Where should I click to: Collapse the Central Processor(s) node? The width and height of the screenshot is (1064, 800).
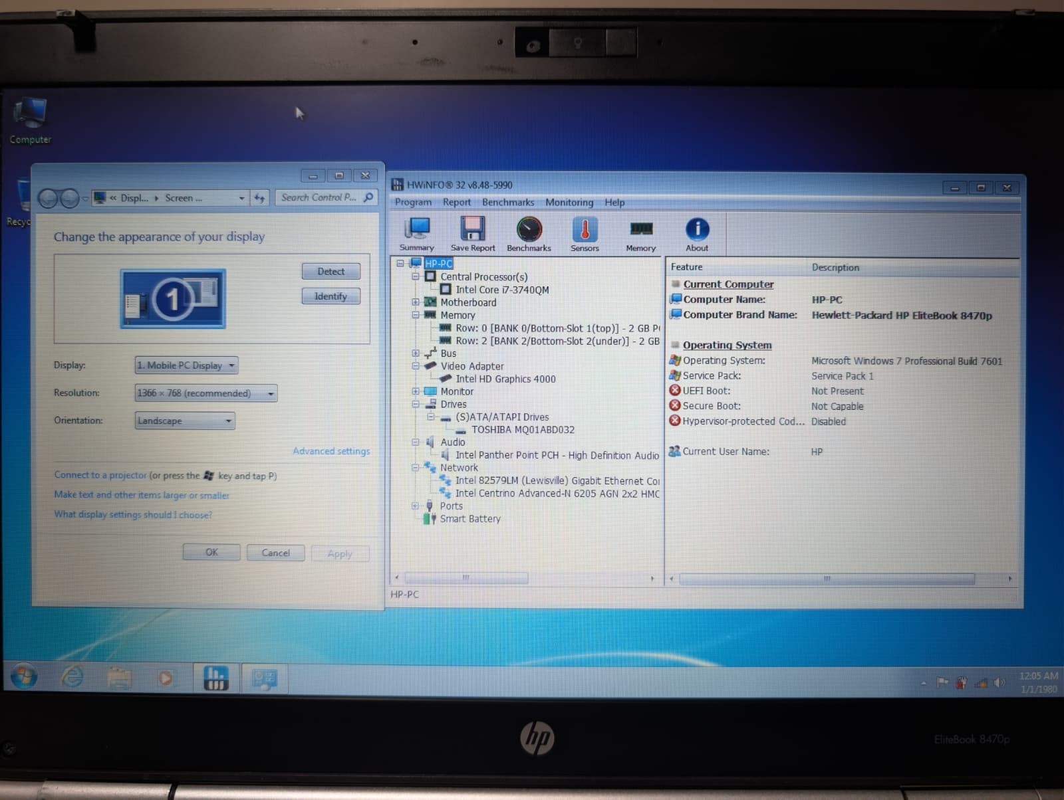[416, 276]
